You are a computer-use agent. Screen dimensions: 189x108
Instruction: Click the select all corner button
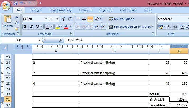4,48
